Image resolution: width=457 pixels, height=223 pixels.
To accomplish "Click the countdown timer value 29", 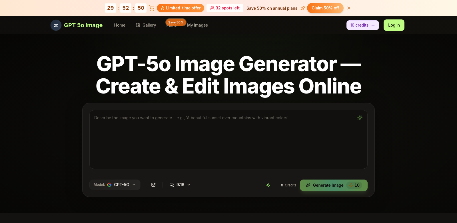I will coord(111,8).
